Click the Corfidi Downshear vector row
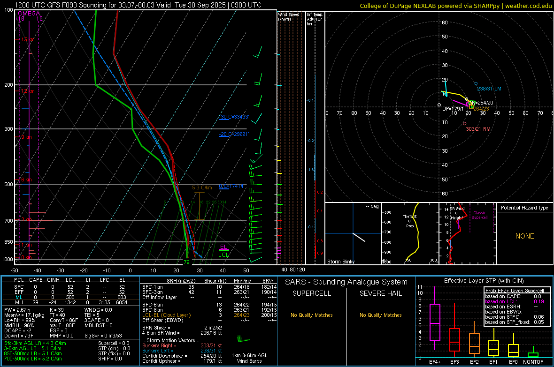This screenshot has height=367, width=554. click(x=182, y=356)
